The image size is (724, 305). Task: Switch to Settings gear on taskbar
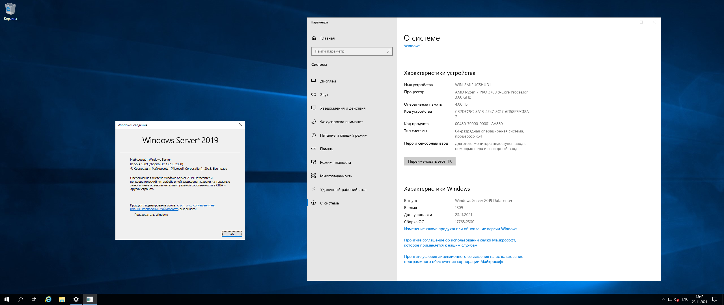click(x=76, y=299)
